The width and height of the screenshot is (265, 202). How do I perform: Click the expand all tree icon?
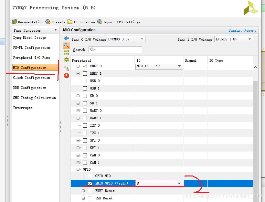(67, 59)
